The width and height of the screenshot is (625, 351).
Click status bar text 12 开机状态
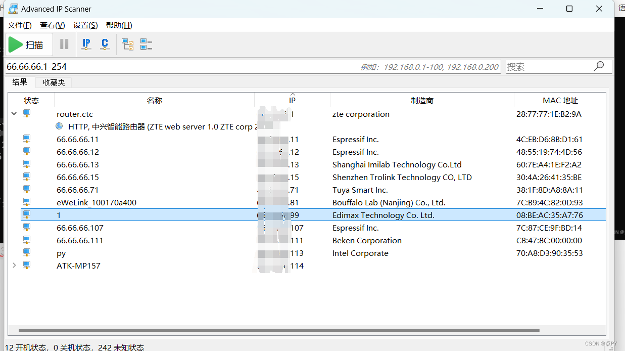click(25, 347)
